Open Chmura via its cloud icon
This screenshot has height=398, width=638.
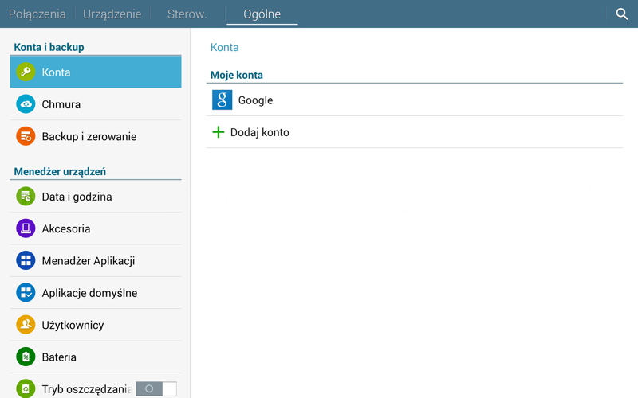(x=26, y=104)
